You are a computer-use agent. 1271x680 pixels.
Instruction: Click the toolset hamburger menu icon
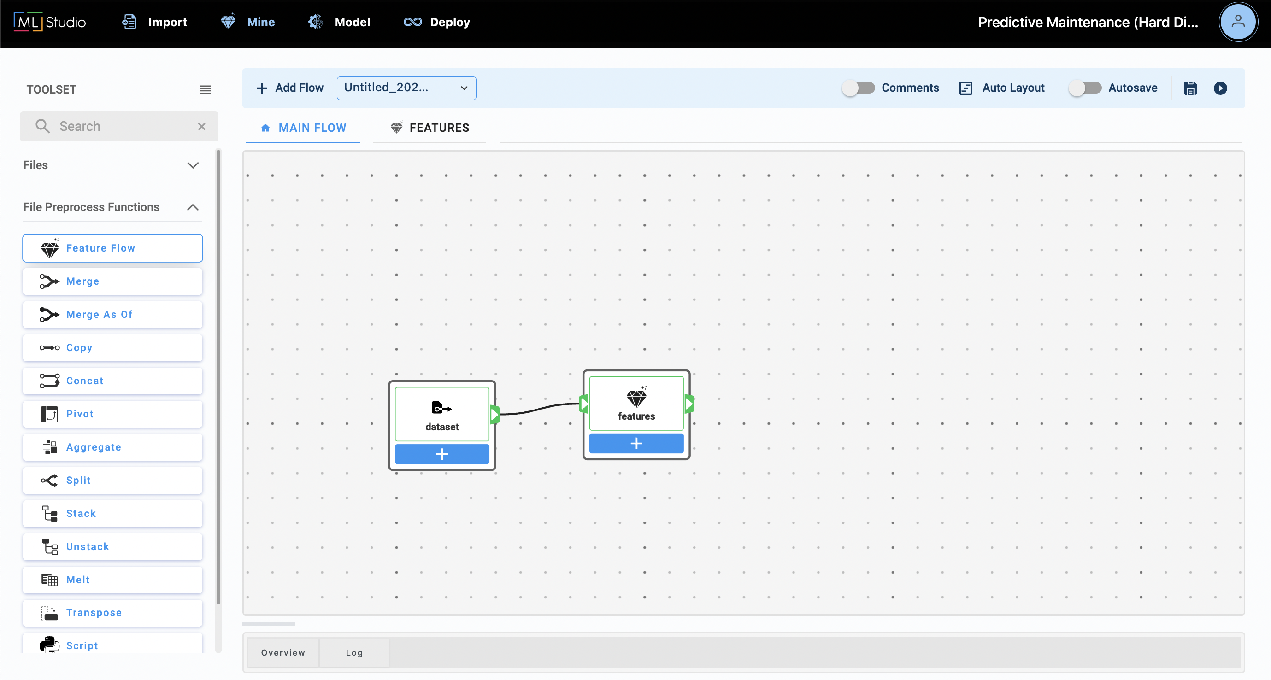[x=205, y=90]
